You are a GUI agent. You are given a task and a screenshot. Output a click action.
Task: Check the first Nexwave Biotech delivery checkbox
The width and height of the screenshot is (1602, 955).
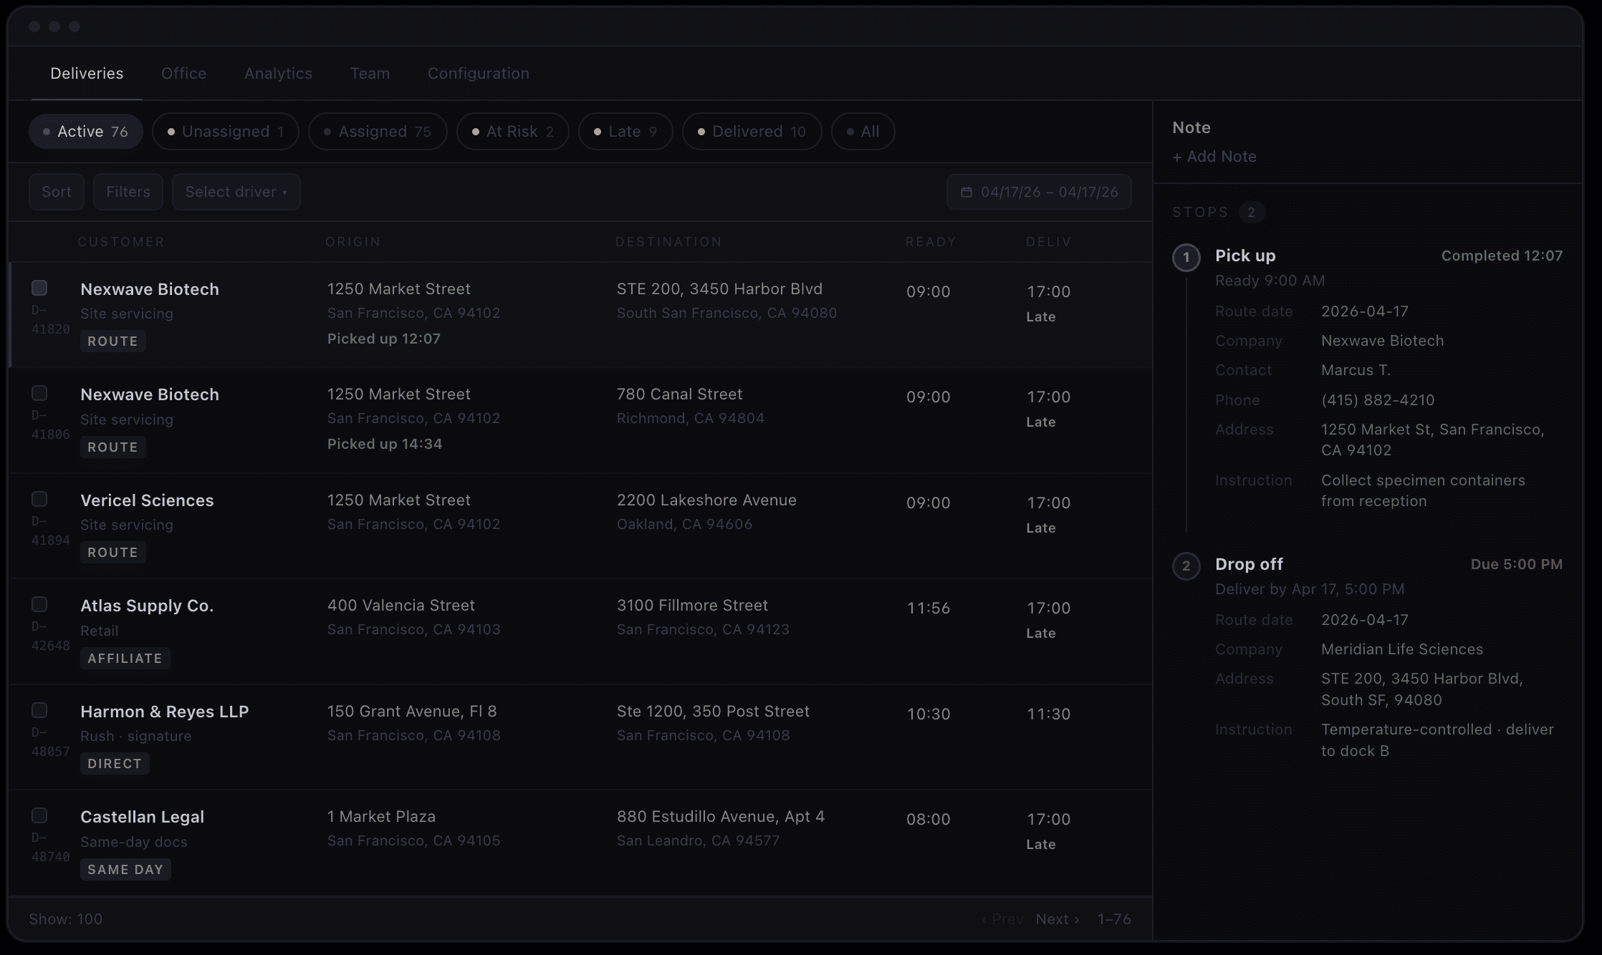[x=39, y=288]
